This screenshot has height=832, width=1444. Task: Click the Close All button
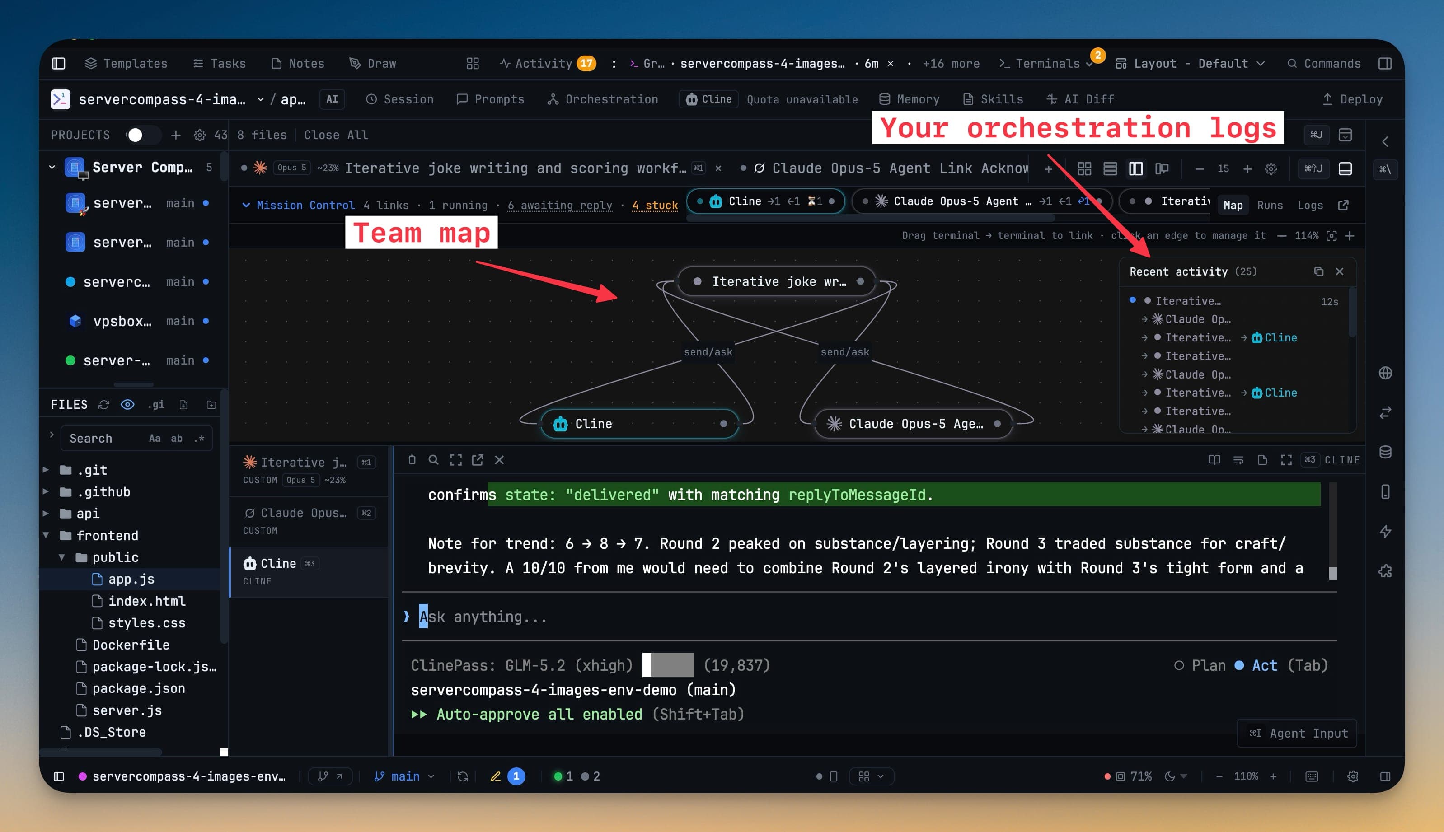[x=335, y=135]
